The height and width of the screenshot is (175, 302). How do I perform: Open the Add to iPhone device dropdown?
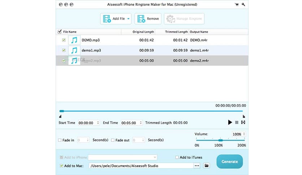[x=122, y=157]
